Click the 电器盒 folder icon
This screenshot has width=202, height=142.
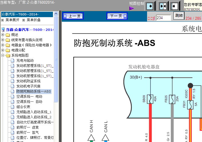(x=8, y=45)
